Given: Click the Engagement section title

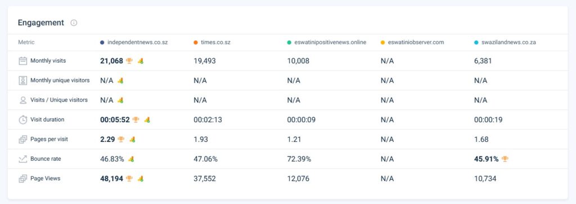Looking at the screenshot, I should click(x=41, y=23).
